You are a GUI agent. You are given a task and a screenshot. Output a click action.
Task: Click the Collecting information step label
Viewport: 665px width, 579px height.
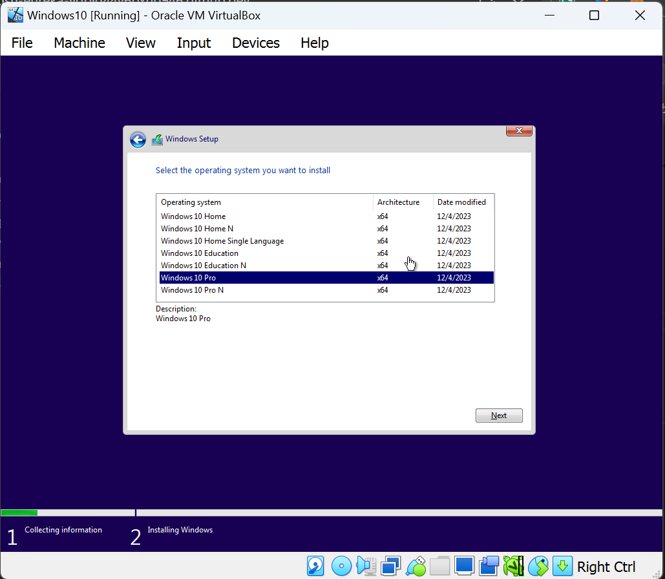[63, 530]
